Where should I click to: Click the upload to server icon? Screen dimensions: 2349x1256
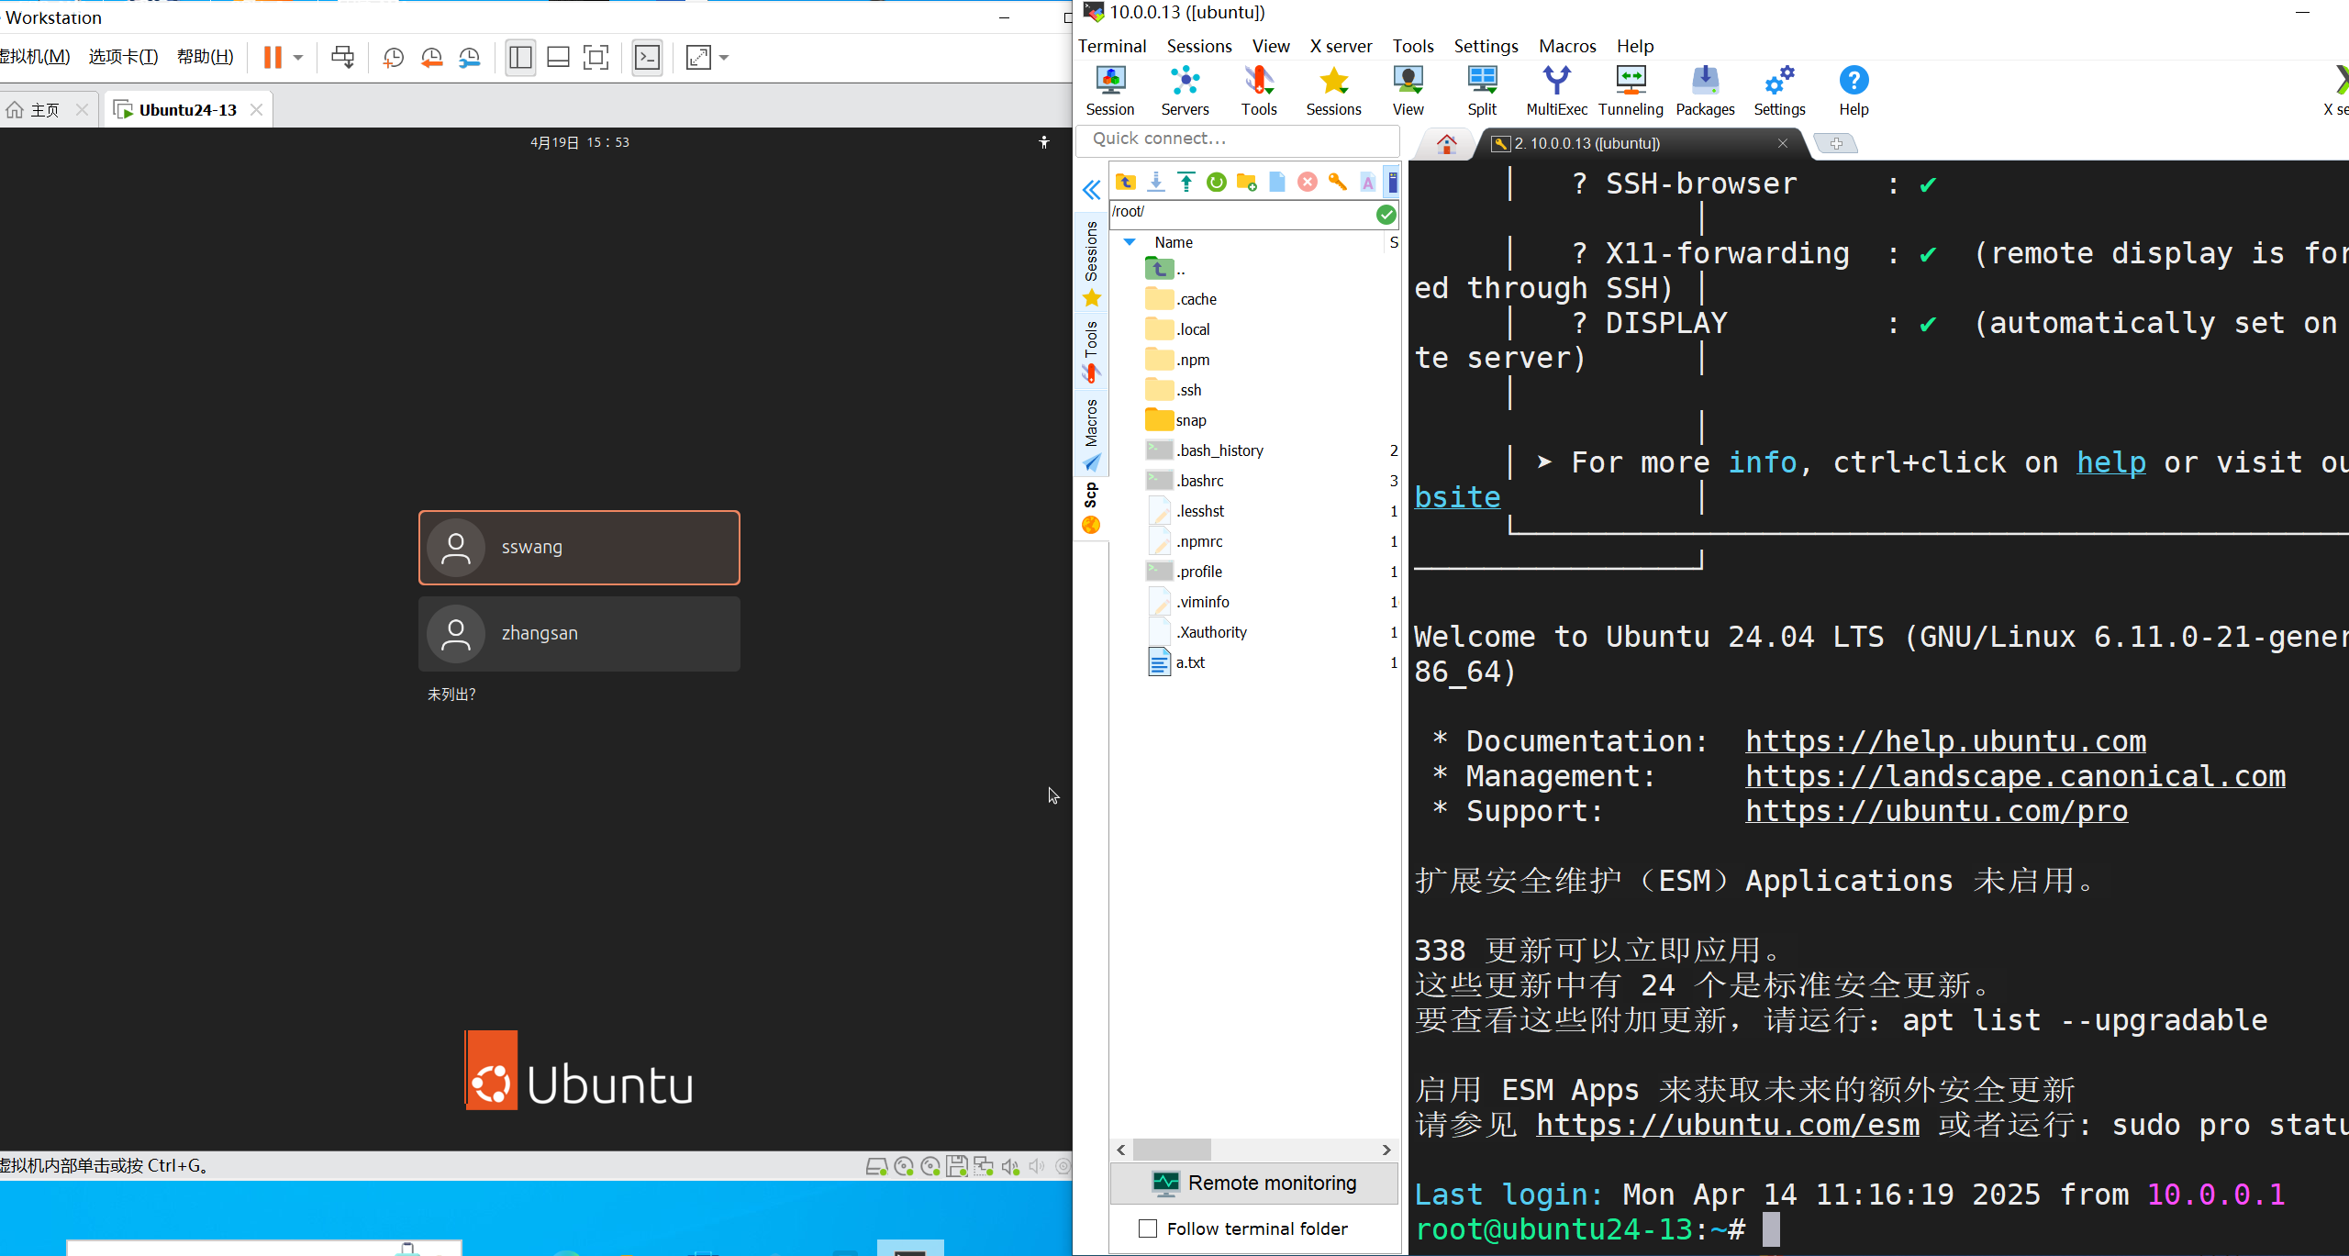[x=1186, y=182]
